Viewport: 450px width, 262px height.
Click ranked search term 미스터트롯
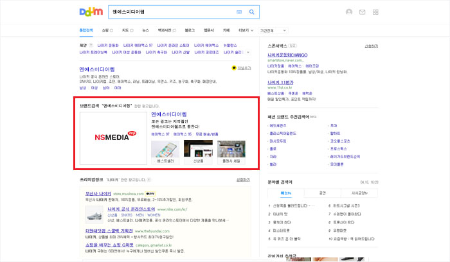coord(282,231)
